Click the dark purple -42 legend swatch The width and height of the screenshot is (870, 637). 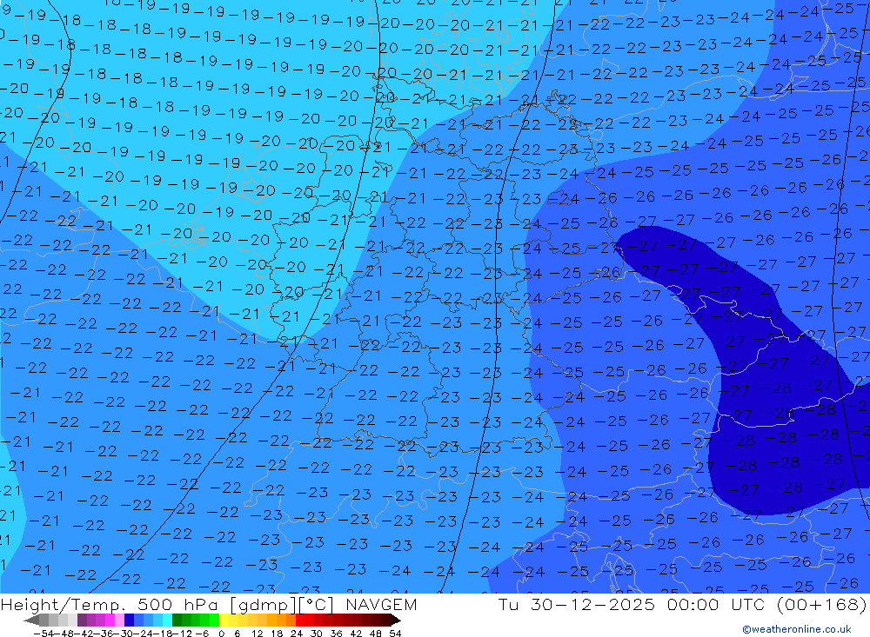pos(82,620)
